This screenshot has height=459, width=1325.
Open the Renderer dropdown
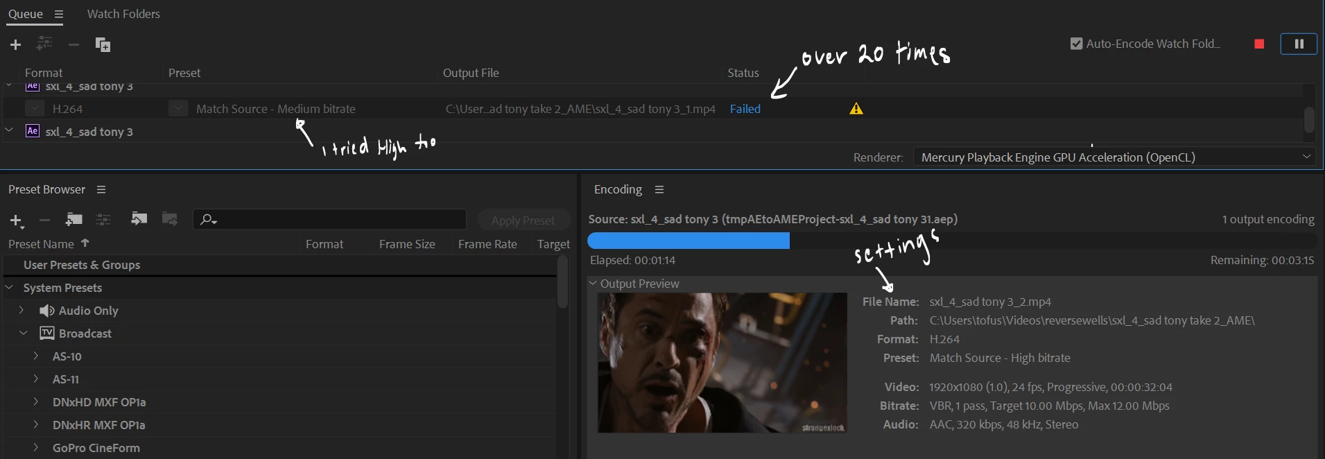1115,157
